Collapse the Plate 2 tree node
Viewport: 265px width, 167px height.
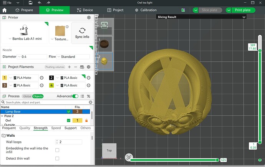coord(2,116)
